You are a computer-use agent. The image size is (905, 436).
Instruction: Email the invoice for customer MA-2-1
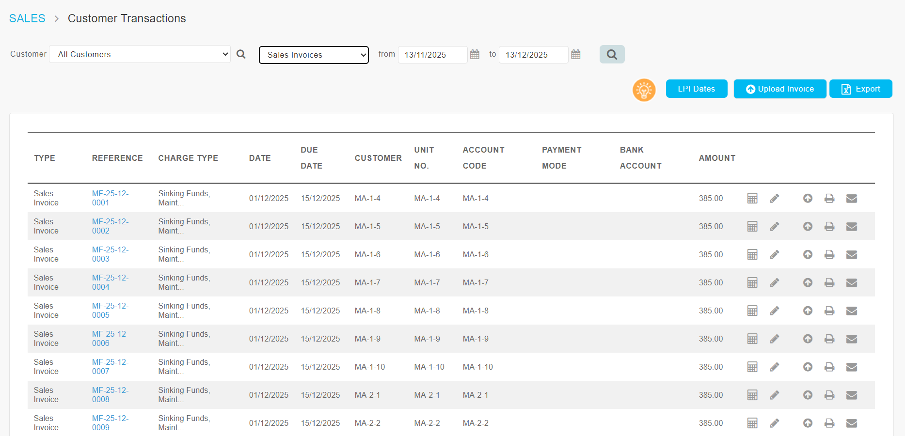(851, 395)
